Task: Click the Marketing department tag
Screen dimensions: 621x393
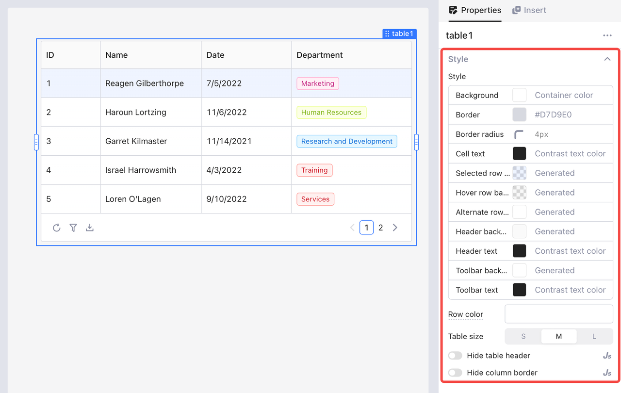Action: point(318,83)
